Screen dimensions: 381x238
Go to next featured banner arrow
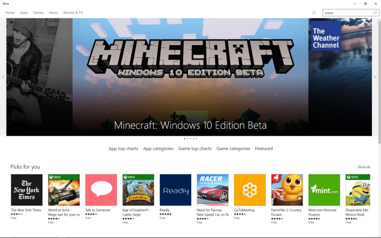point(375,77)
